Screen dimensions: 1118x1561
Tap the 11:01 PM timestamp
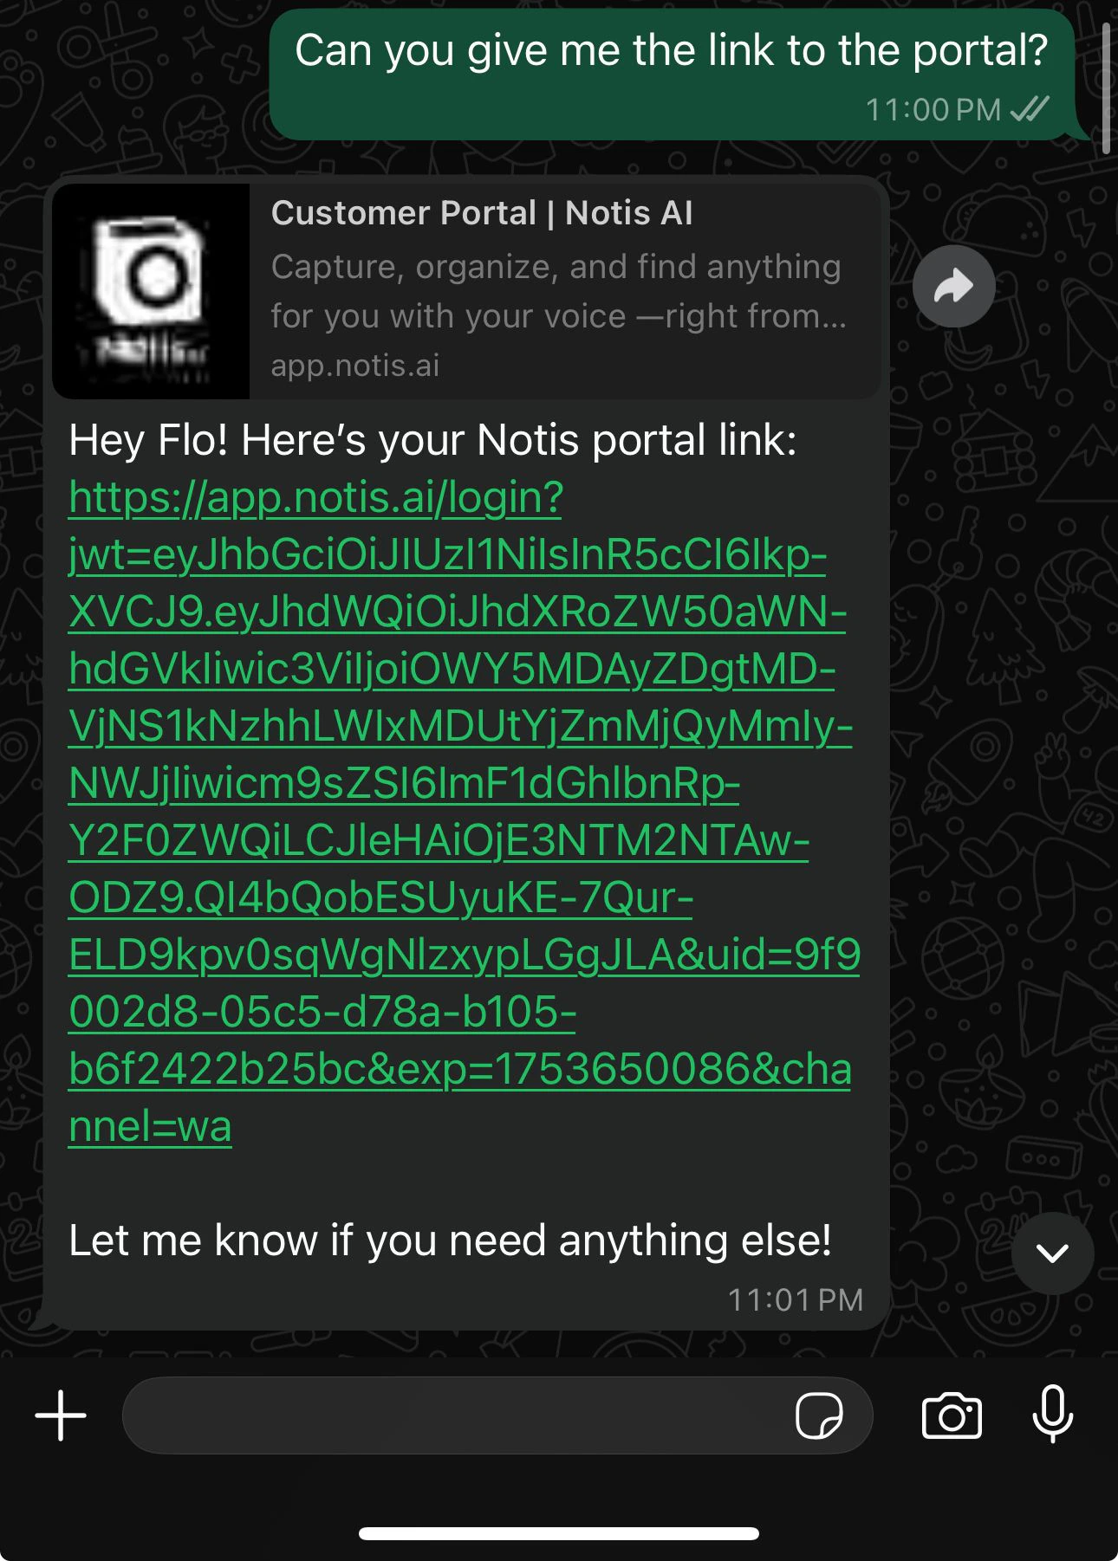[797, 1299]
